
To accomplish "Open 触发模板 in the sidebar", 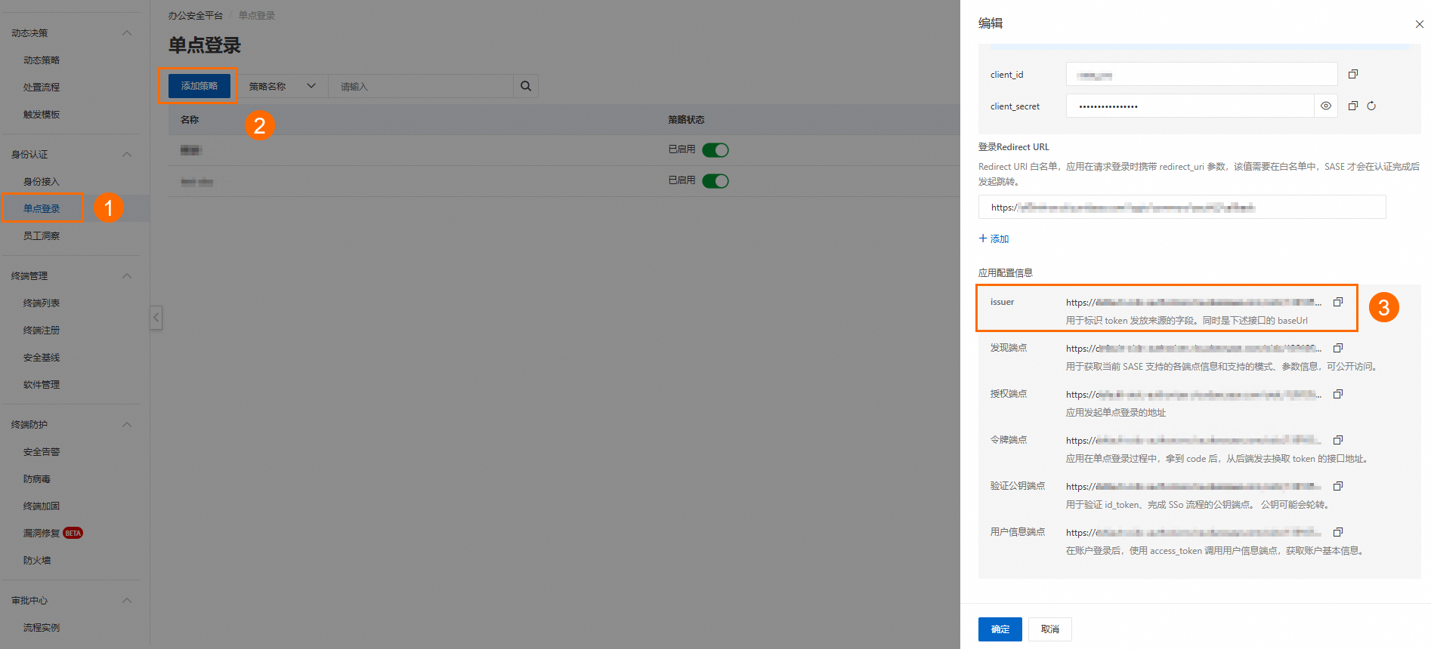I will 42,115.
